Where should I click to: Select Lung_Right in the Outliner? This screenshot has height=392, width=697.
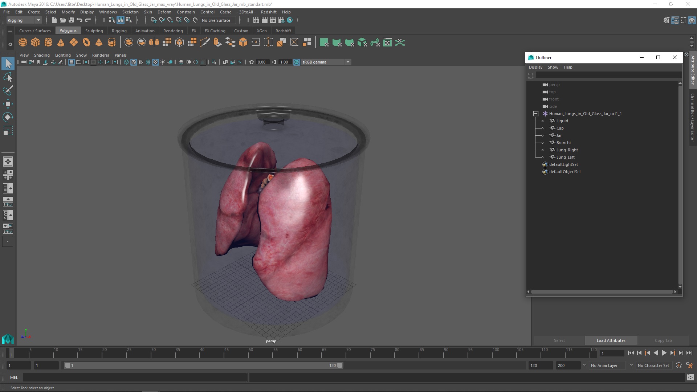pyautogui.click(x=567, y=150)
